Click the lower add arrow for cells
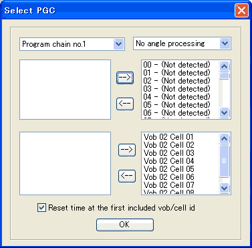The height and width of the screenshot is (248, 252). (x=127, y=150)
